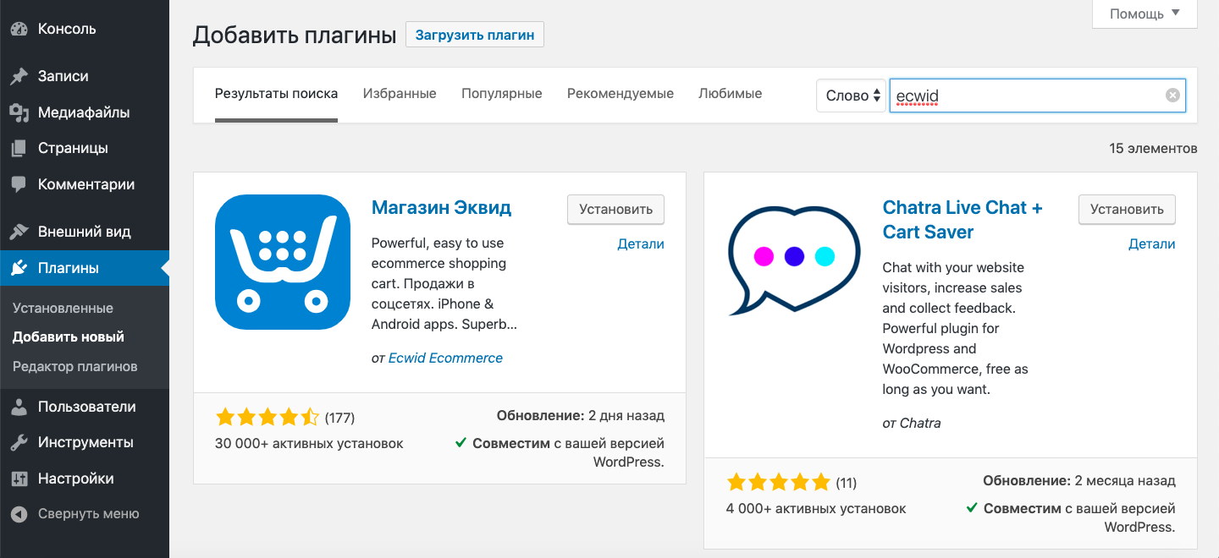Click the 15 элементов results count
1219x558 pixels.
click(1153, 148)
